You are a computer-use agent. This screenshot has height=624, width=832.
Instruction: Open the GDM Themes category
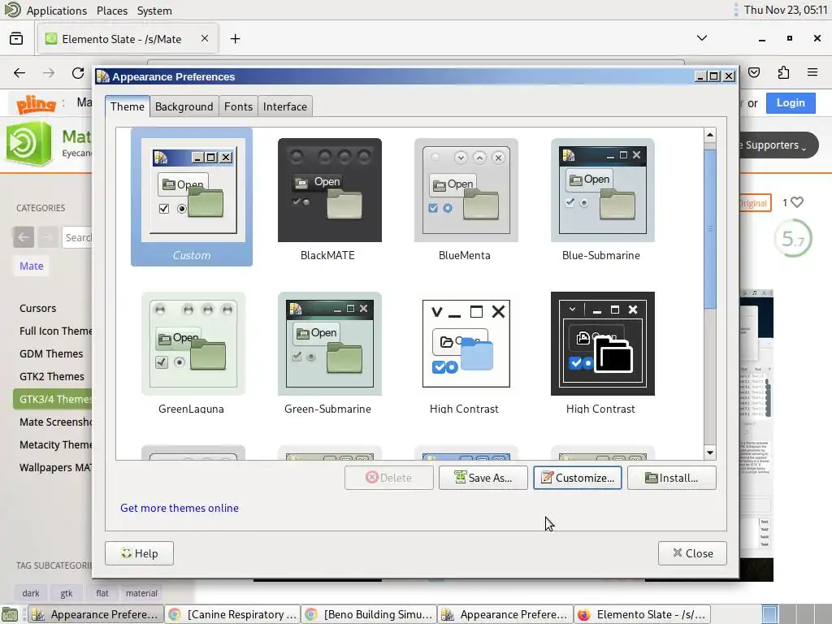point(51,354)
